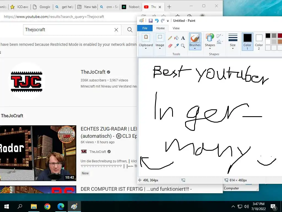
Task: Open the shape Outline dropdown
Action: [220, 36]
